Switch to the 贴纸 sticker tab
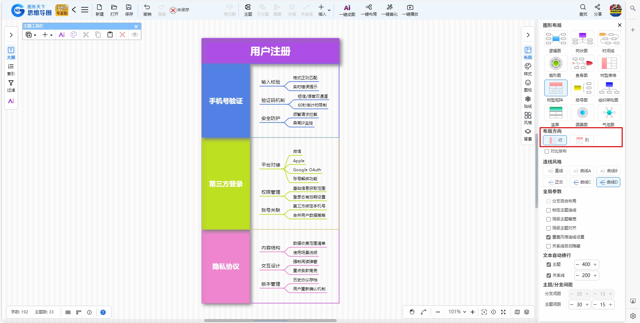640x323 pixels. pos(528,102)
